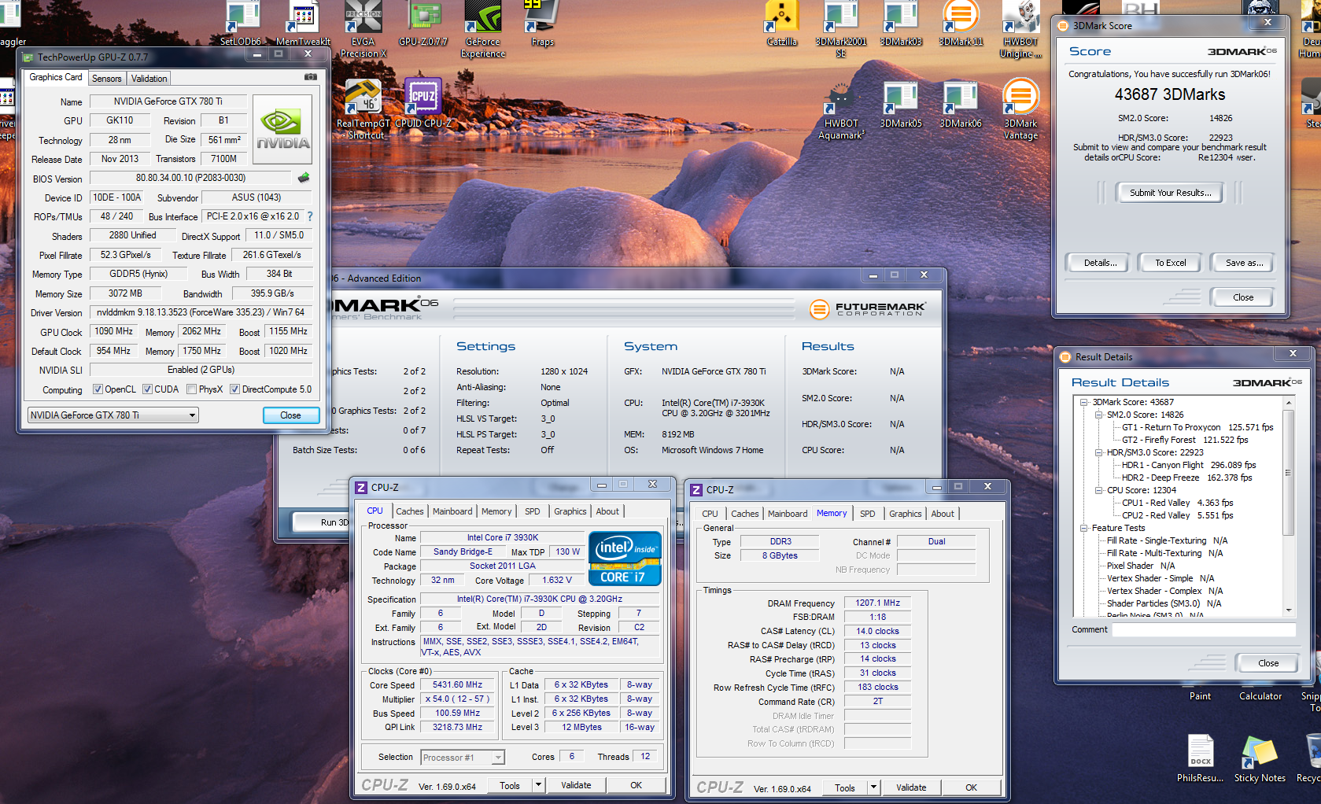Select HDR2 - Deep Freeze result row
Screen dimensions: 1321x804
tap(1186, 478)
